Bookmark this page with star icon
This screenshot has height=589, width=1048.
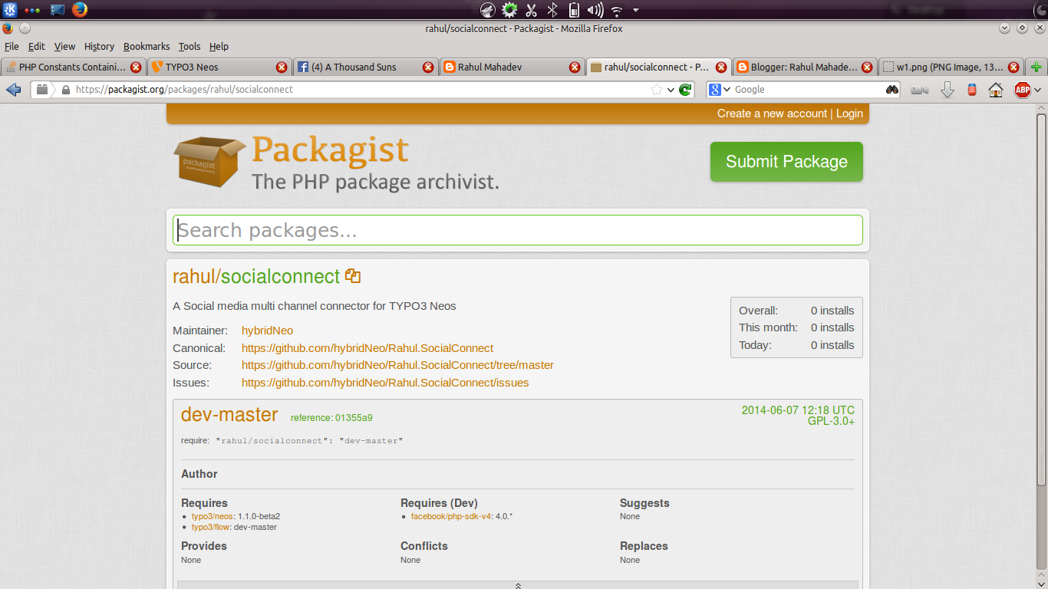tap(656, 90)
